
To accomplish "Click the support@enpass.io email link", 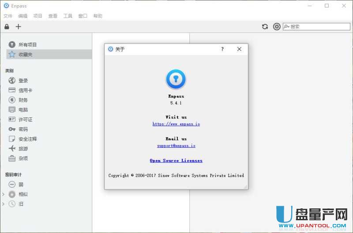I will [176, 146].
